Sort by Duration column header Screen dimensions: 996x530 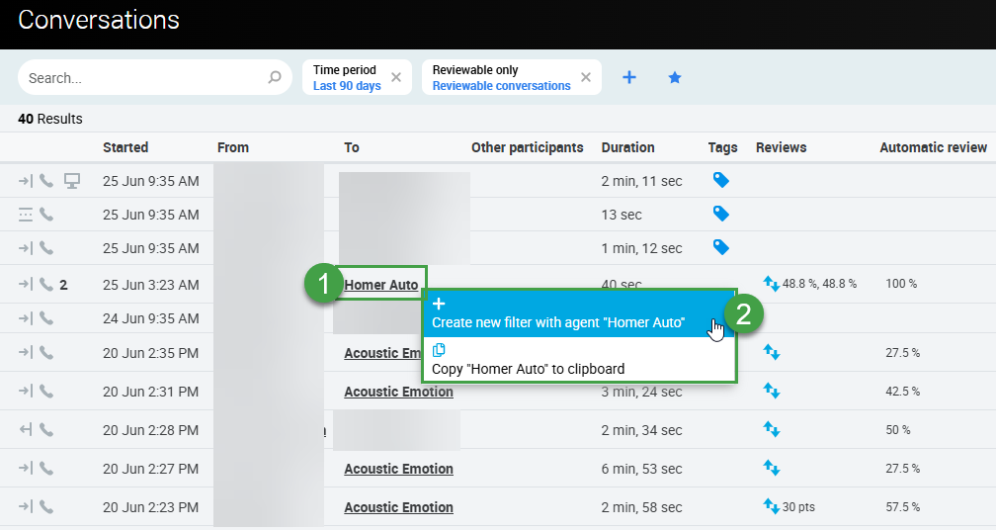click(627, 147)
